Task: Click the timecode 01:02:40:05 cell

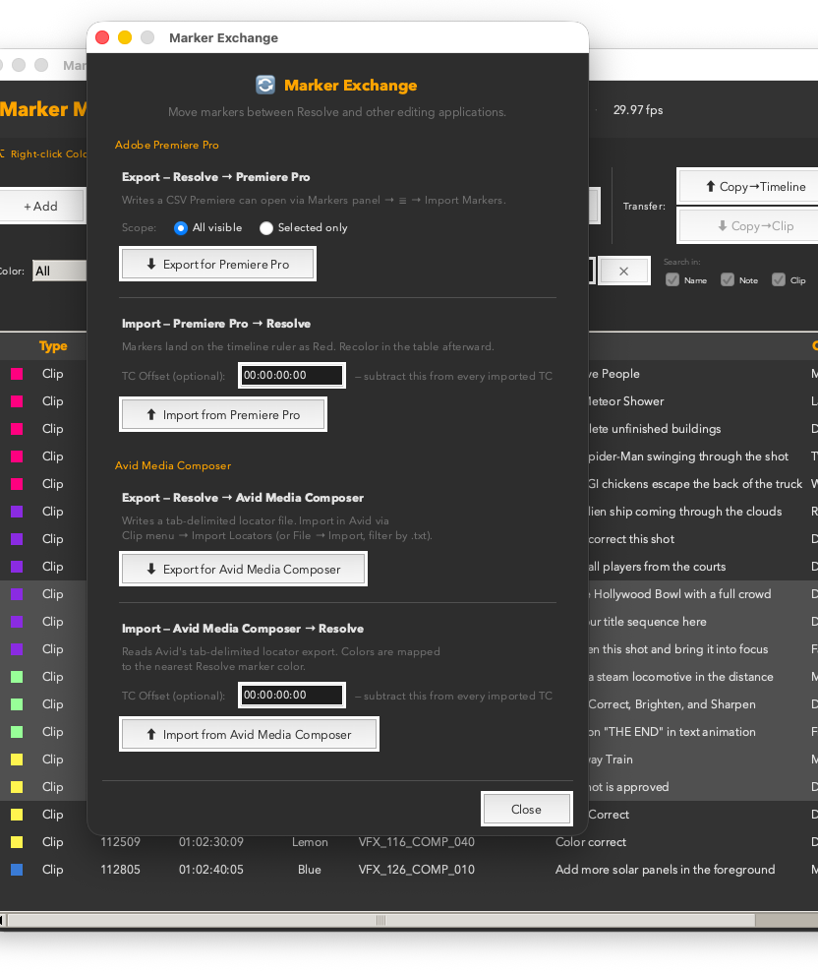Action: point(210,870)
